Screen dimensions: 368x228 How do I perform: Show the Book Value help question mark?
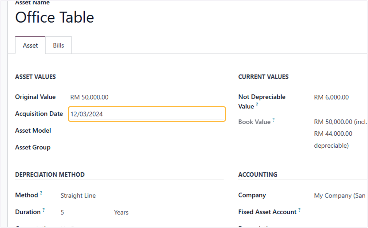[274, 120]
